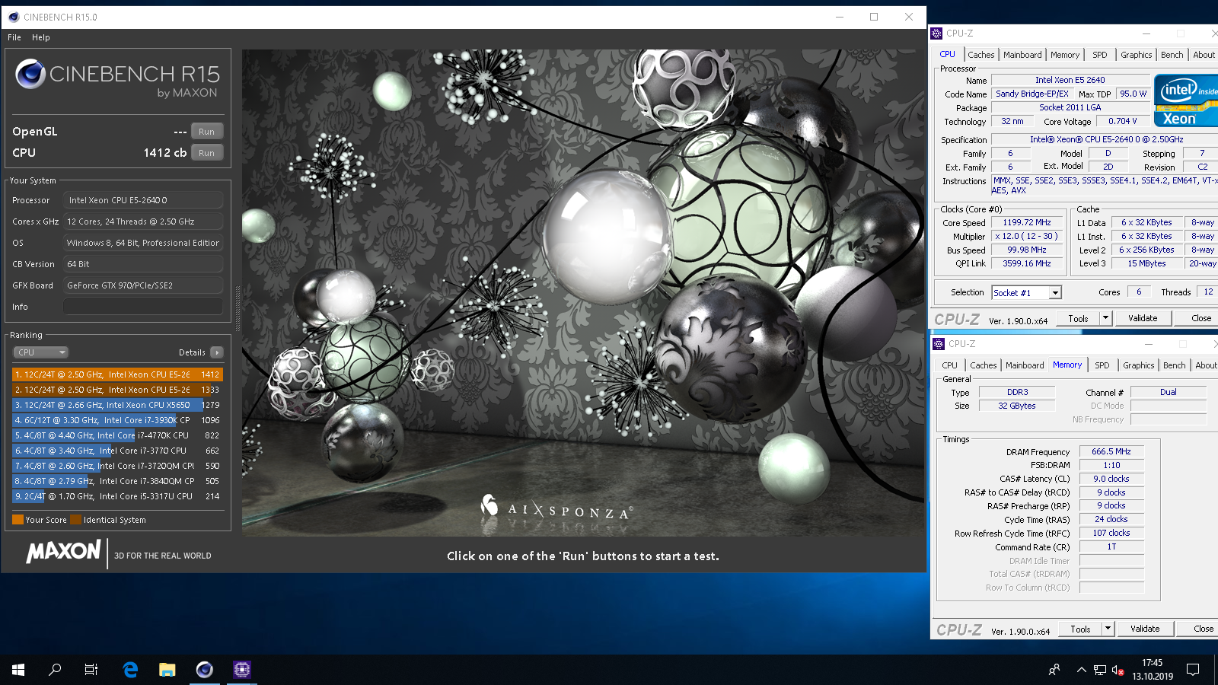This screenshot has height=685, width=1218.
Task: Select ranking row 2 scoring 1333
Action: tap(116, 390)
